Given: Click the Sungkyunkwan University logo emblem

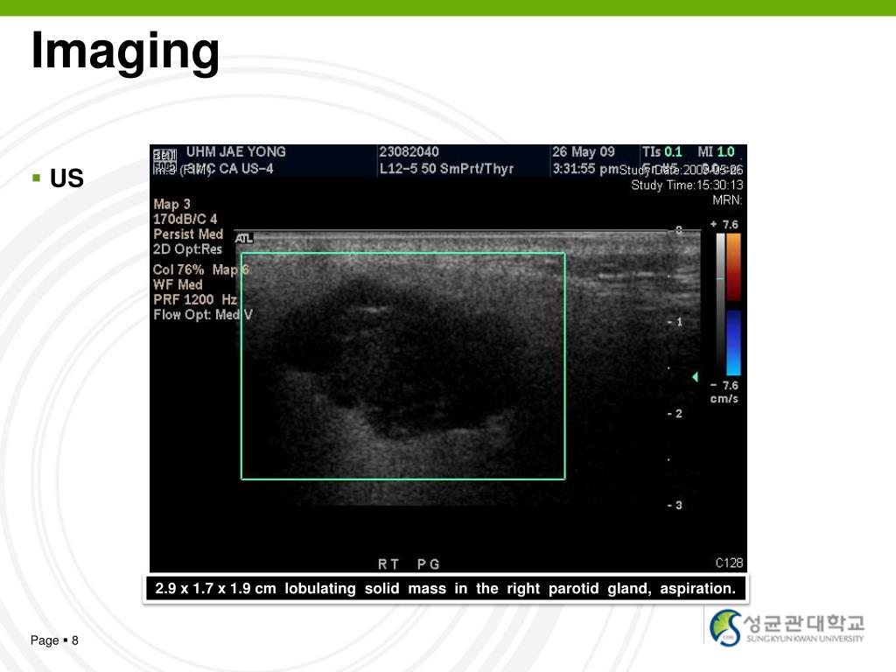Looking at the screenshot, I should coord(725,627).
